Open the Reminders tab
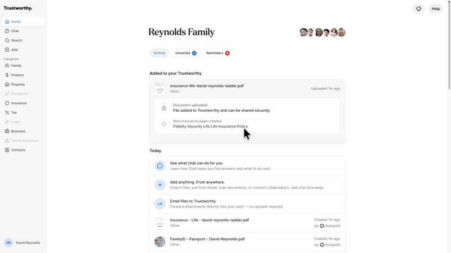The width and height of the screenshot is (451, 253). coord(217,53)
